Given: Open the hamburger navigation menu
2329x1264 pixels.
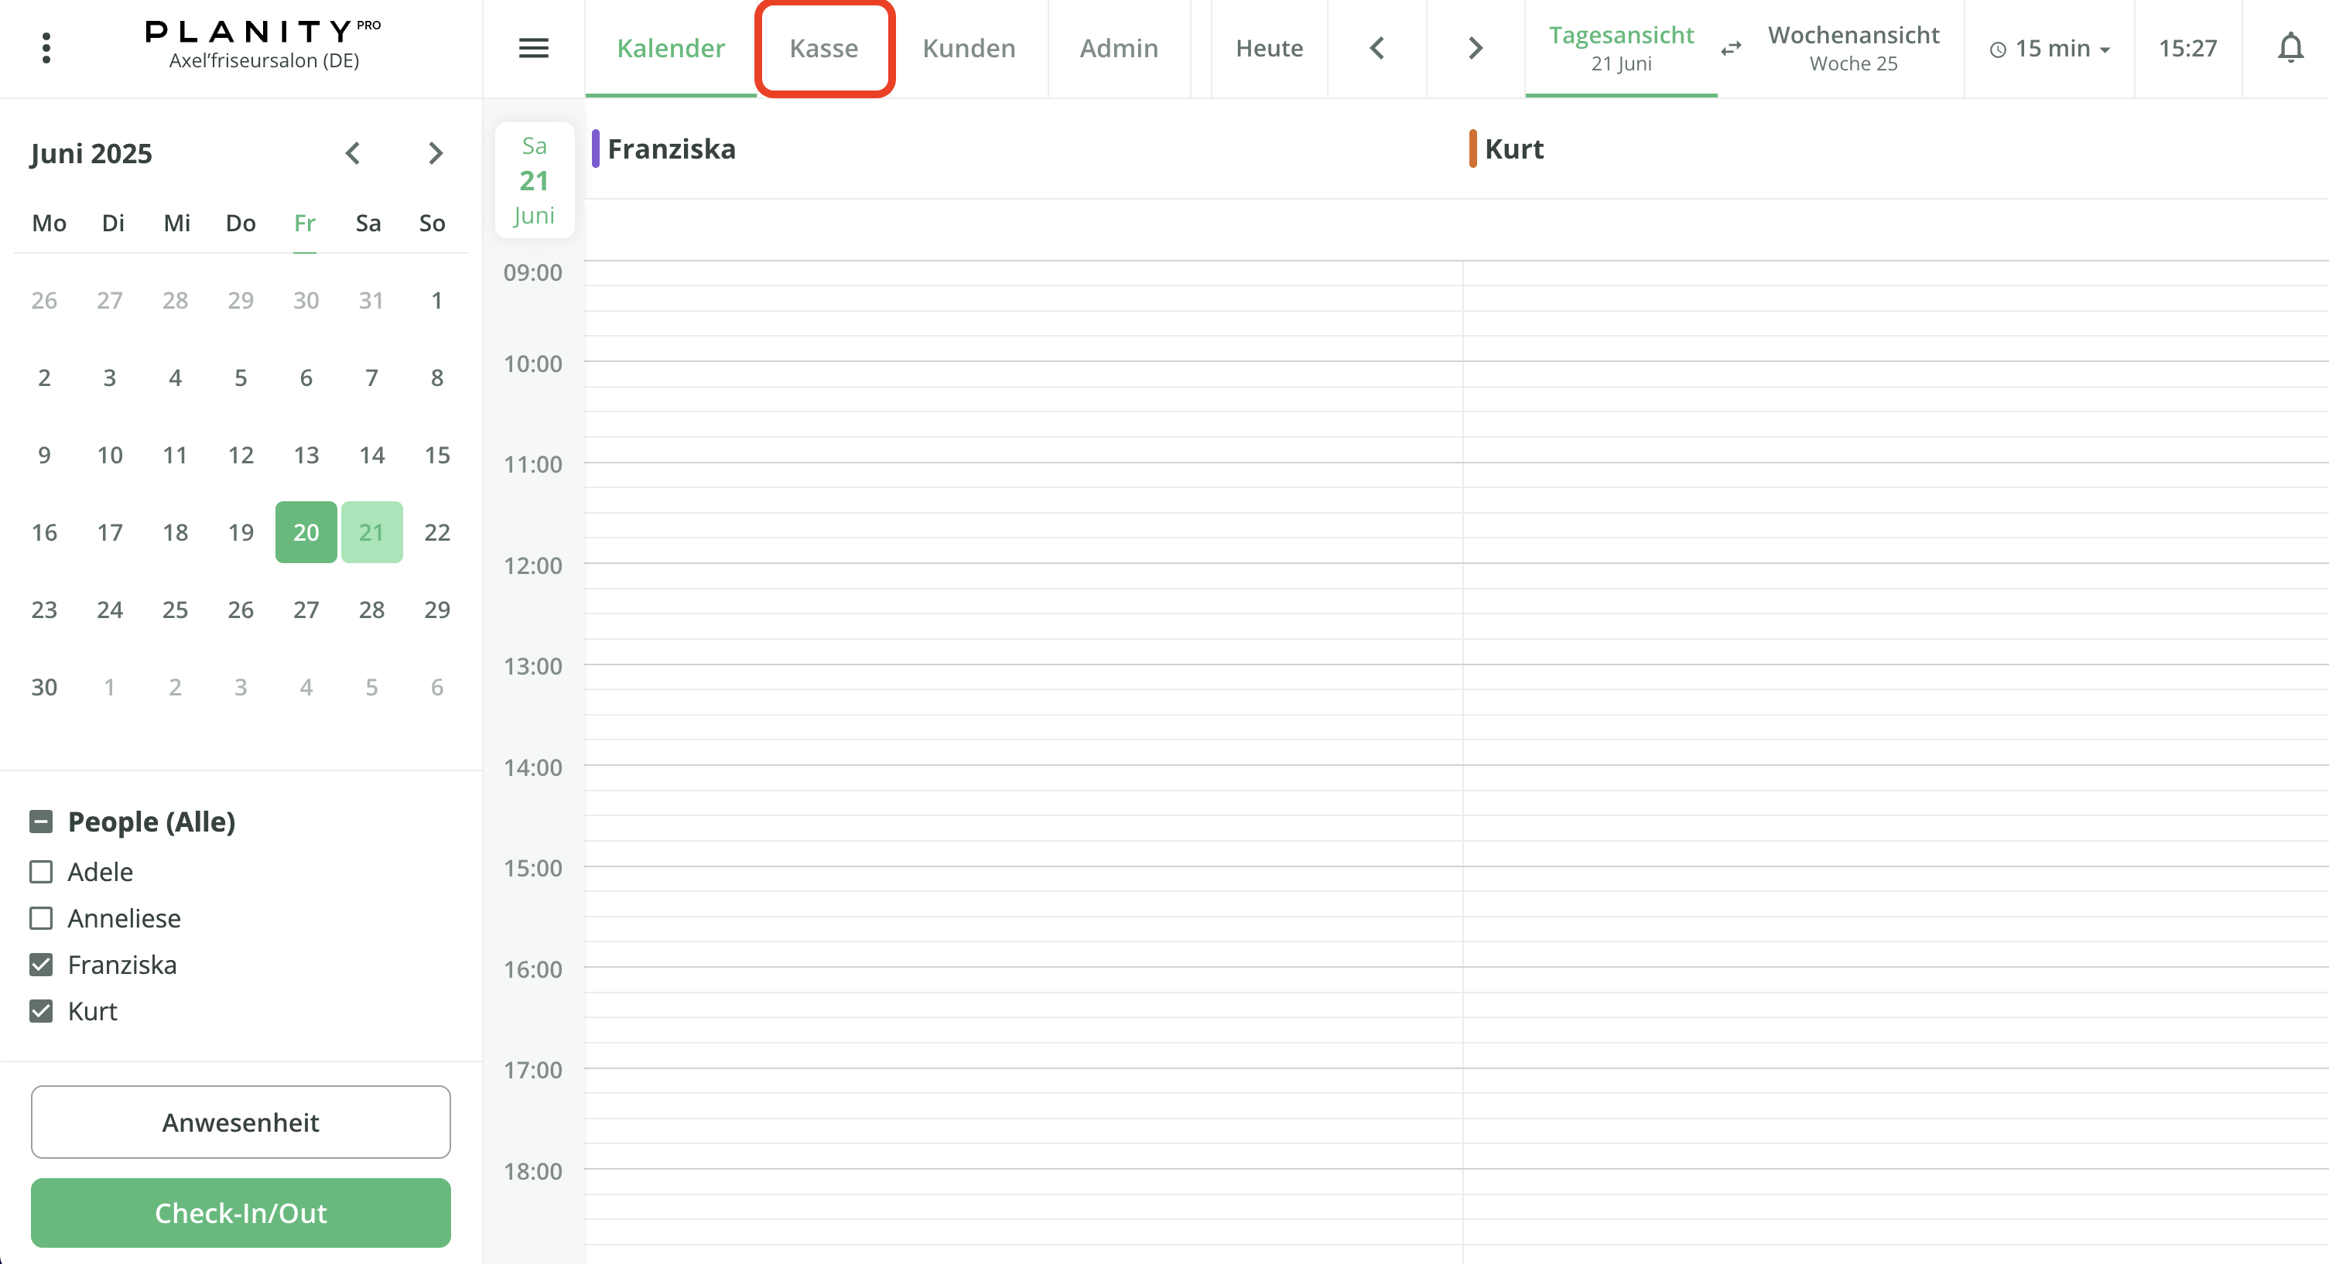Looking at the screenshot, I should [533, 48].
